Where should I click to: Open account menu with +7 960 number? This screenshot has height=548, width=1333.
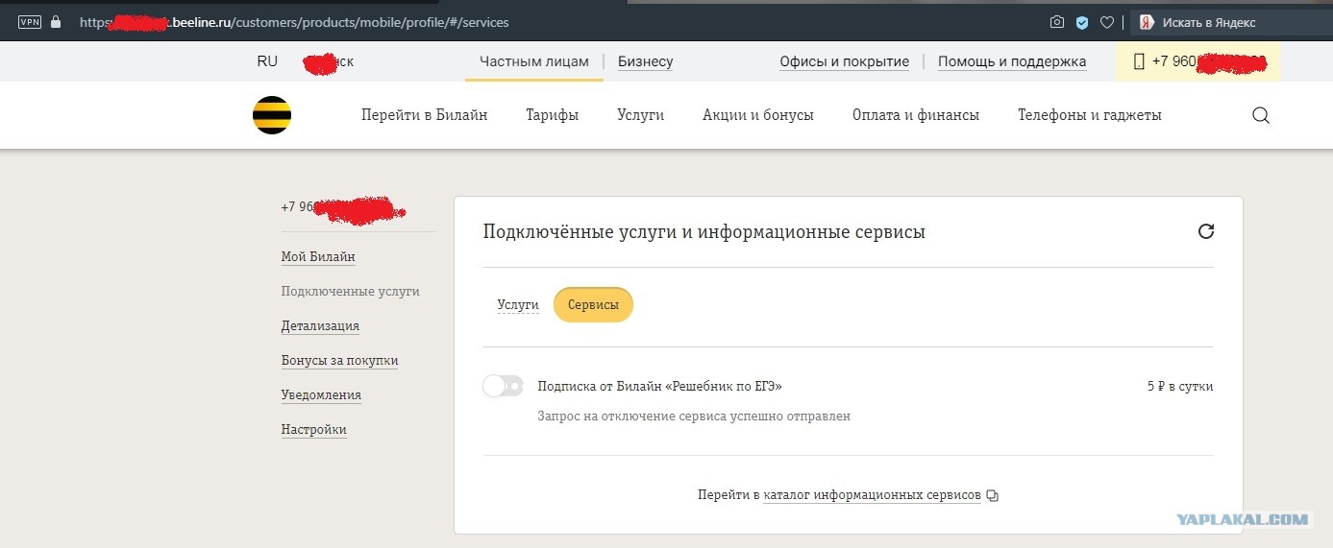(1197, 61)
